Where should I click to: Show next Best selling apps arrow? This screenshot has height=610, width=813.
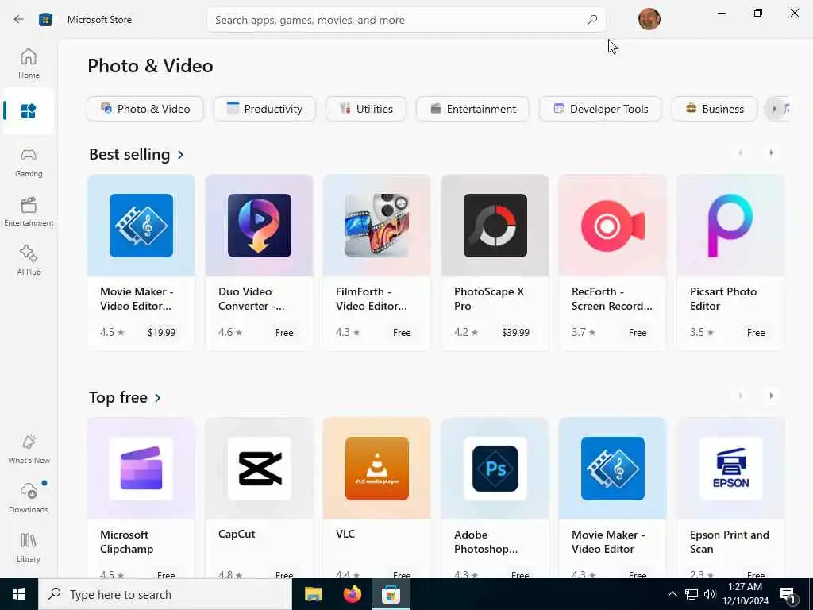coord(772,152)
